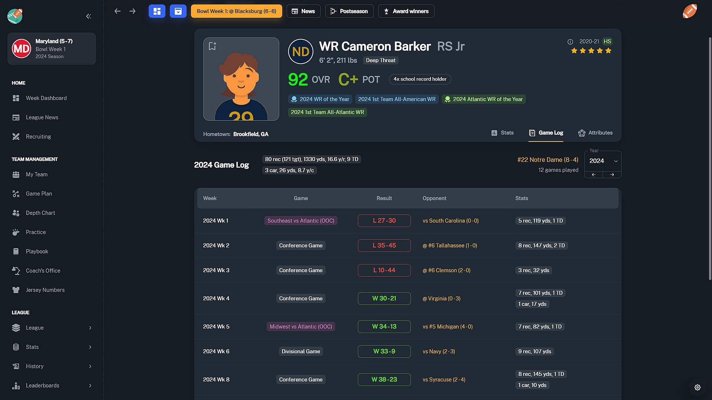The image size is (712, 400).
Task: Collapse the sidebar with double-chevron icon
Action: pyautogui.click(x=89, y=16)
